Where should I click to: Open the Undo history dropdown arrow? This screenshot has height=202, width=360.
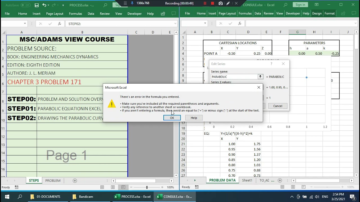click(x=49, y=5)
